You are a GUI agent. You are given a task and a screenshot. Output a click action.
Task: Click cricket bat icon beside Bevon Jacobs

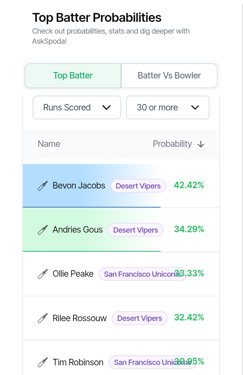pos(43,186)
